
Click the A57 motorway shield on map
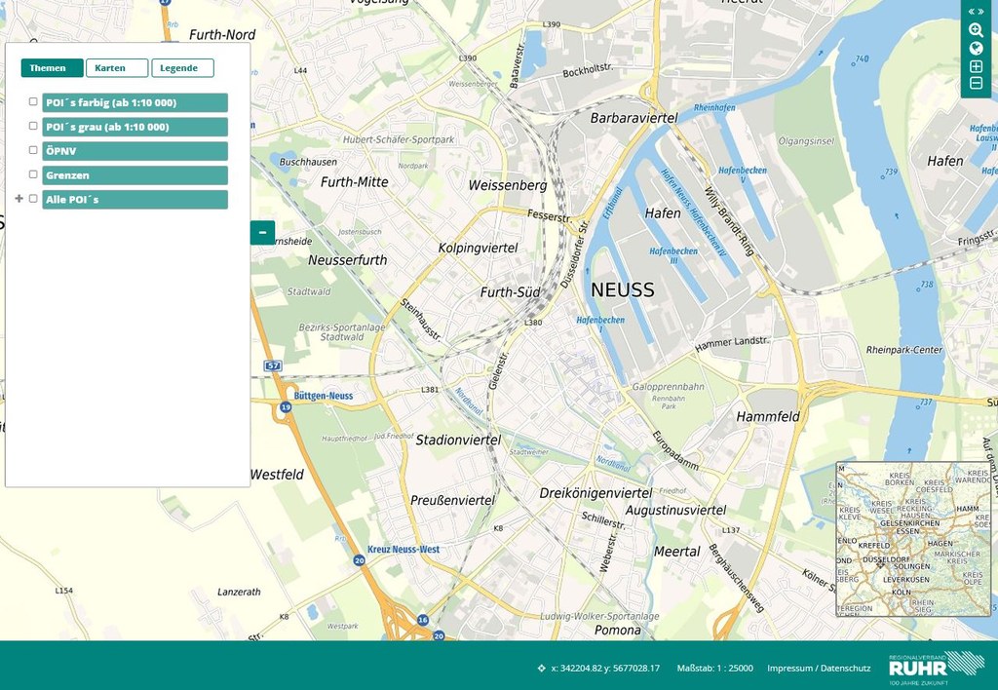coord(273,365)
